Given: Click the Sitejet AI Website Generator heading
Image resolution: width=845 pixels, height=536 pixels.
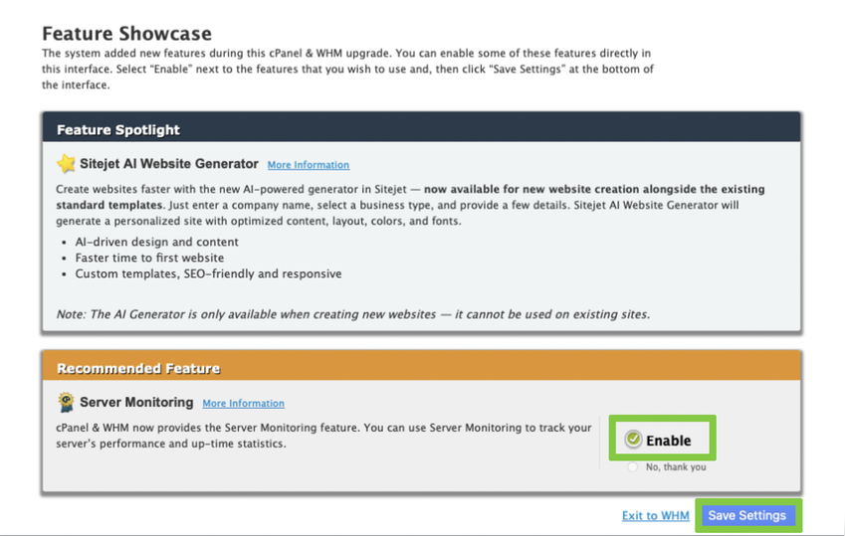Looking at the screenshot, I should tap(168, 164).
